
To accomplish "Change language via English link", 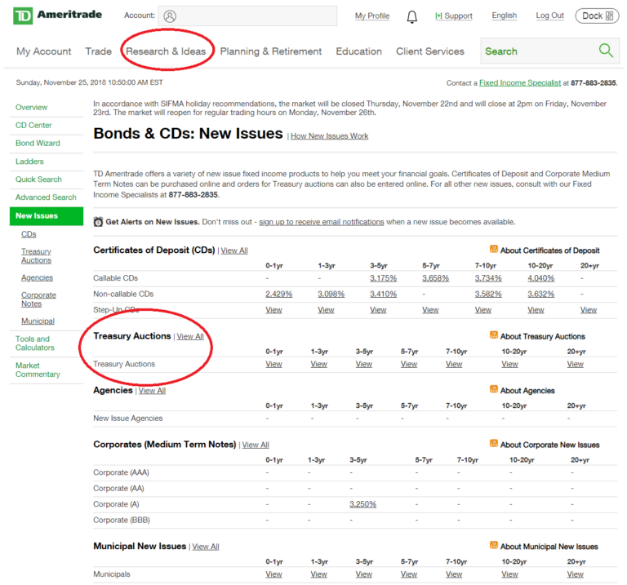I will (x=505, y=16).
